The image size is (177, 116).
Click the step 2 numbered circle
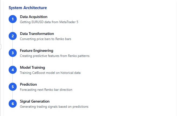(13, 36)
